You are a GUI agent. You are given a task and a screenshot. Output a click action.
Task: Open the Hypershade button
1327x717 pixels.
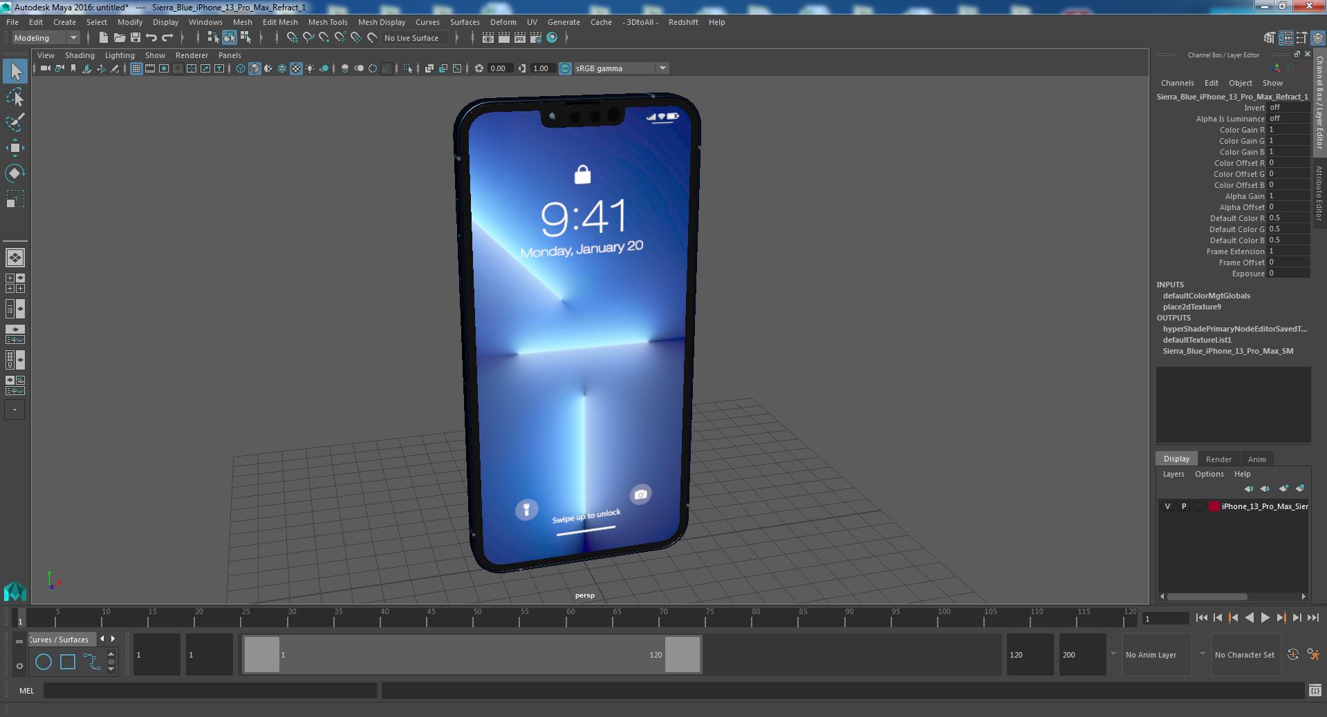(552, 38)
